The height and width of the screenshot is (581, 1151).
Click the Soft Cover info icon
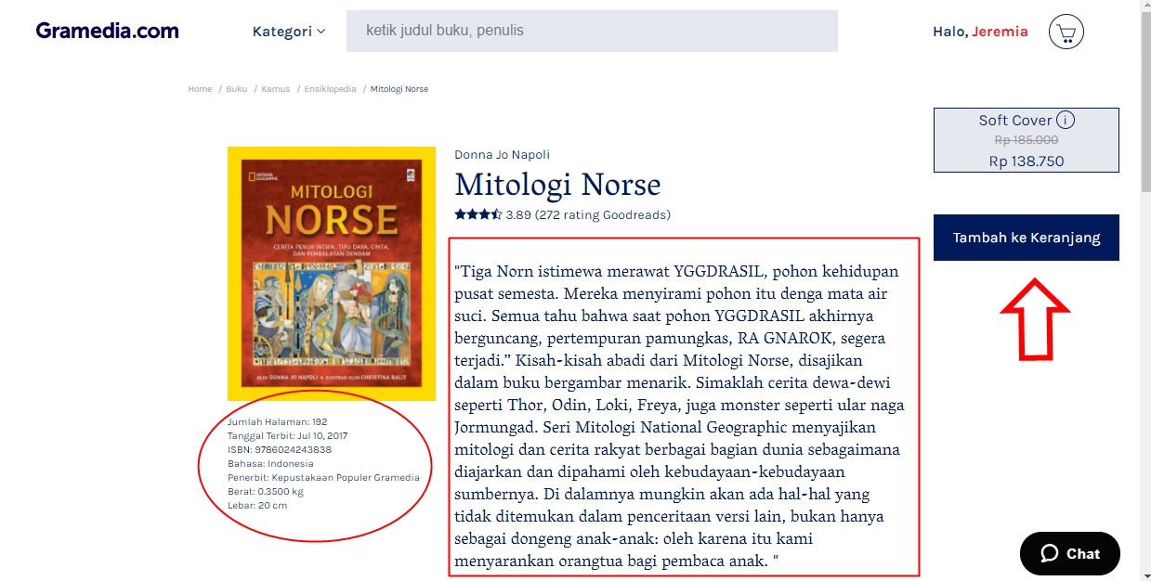pos(1066,120)
